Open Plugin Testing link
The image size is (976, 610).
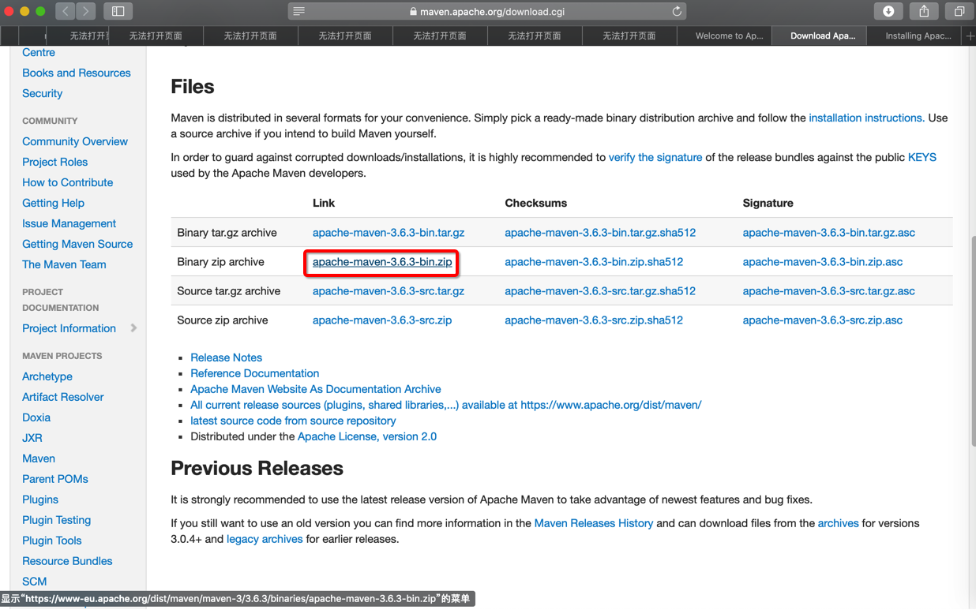pyautogui.click(x=56, y=520)
